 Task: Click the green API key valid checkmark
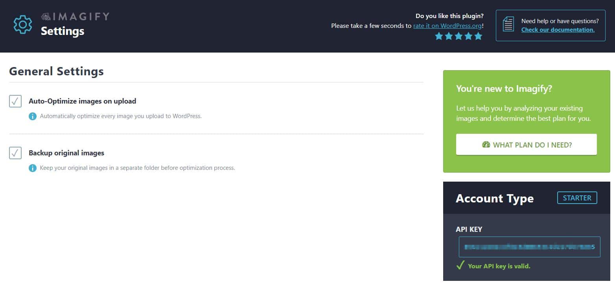point(460,266)
